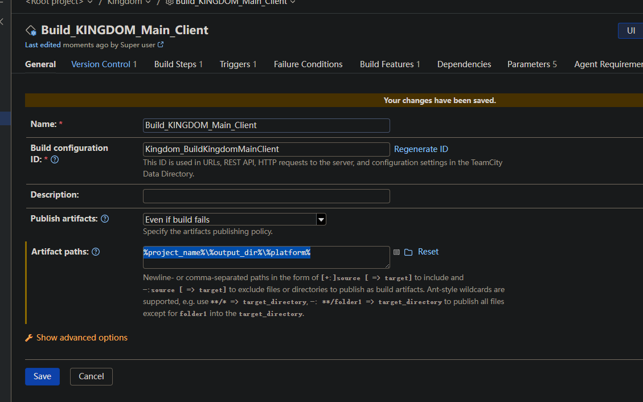Open help for Build configuration ID
The height and width of the screenshot is (402, 643).
pyautogui.click(x=55, y=159)
